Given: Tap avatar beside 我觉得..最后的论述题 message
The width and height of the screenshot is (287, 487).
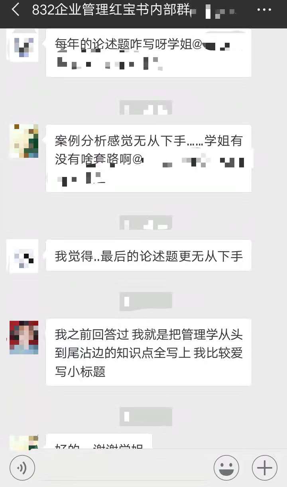Looking at the screenshot, I should (x=24, y=256).
